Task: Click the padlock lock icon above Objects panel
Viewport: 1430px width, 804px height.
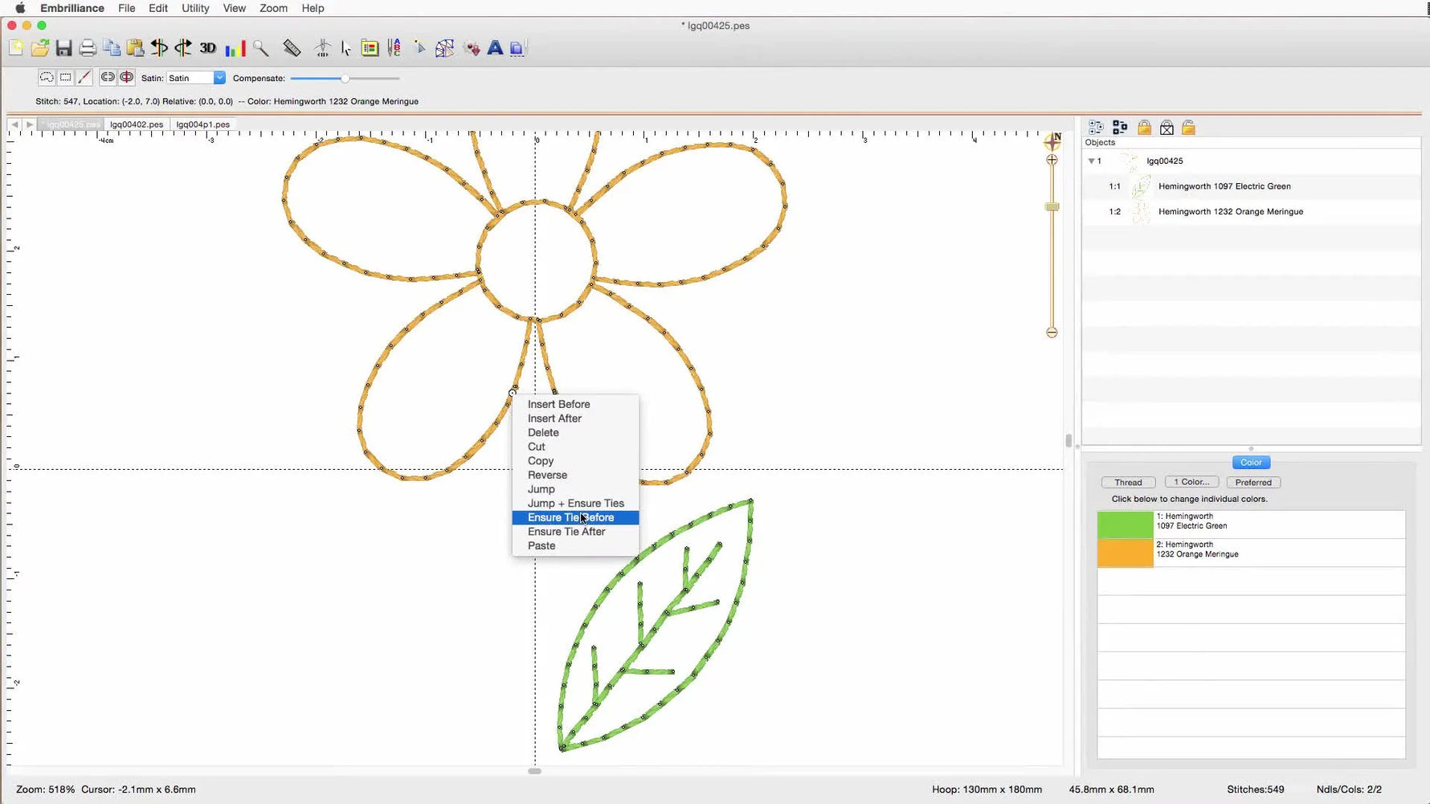Action: click(1145, 127)
